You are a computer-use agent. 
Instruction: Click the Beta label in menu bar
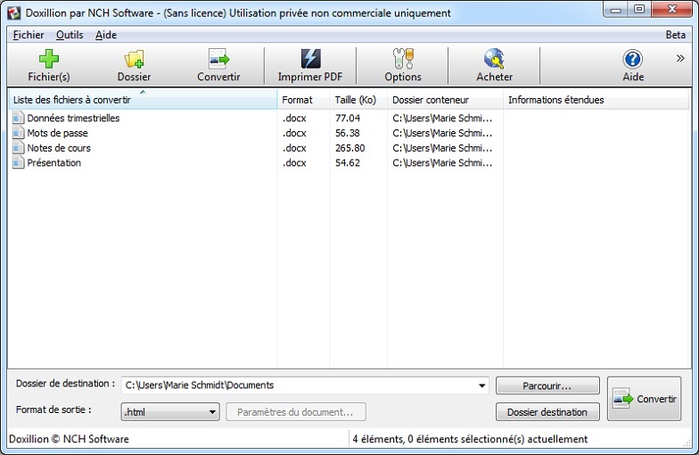[x=676, y=35]
